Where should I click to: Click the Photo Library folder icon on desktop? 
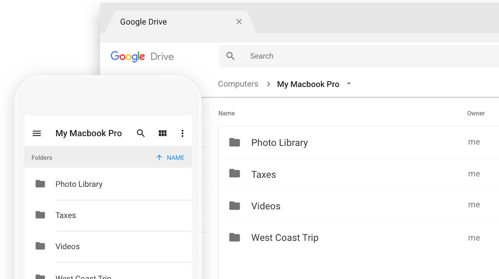click(x=234, y=142)
